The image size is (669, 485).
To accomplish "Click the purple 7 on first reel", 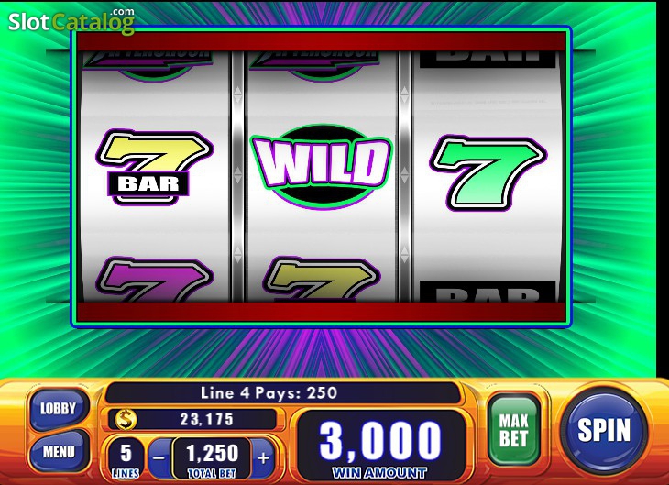I will coord(155,280).
